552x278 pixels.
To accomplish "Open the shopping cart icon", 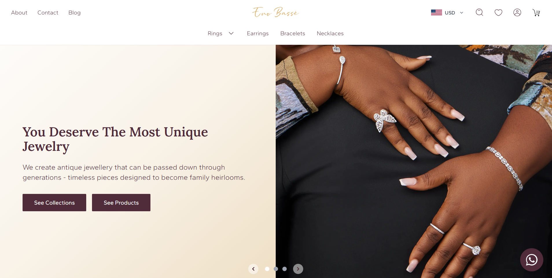I will (536, 12).
